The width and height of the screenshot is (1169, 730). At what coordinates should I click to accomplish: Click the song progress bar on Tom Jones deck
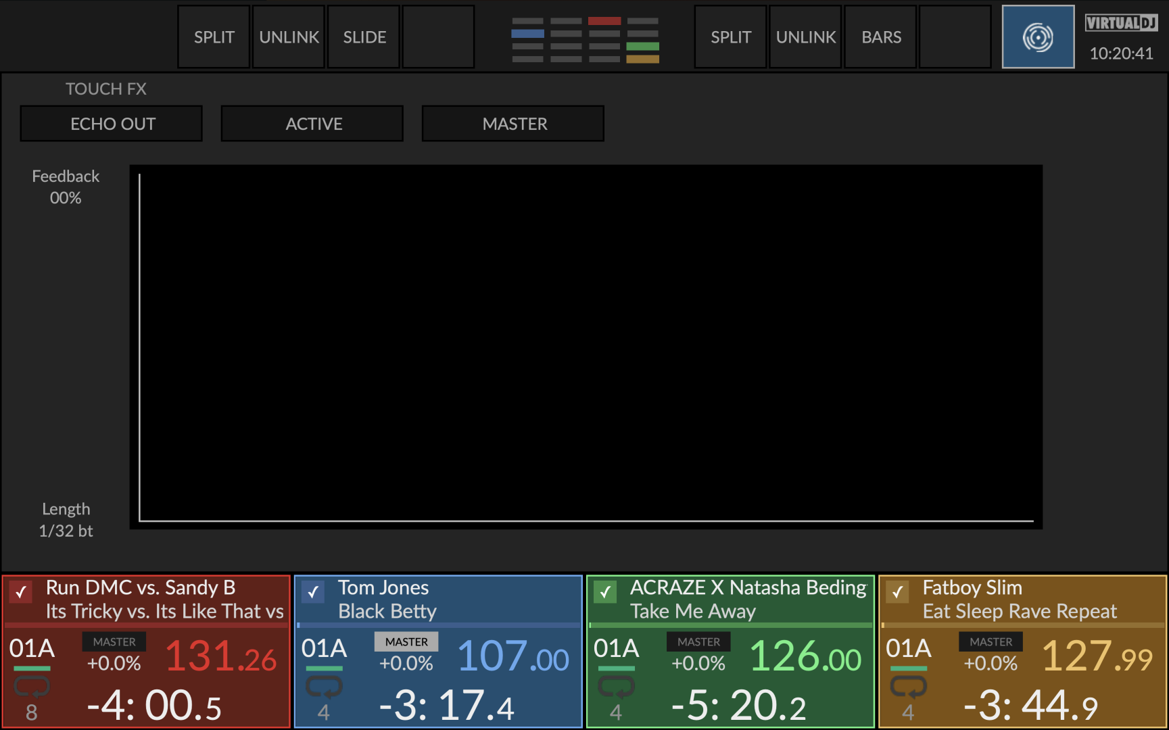pyautogui.click(x=438, y=625)
